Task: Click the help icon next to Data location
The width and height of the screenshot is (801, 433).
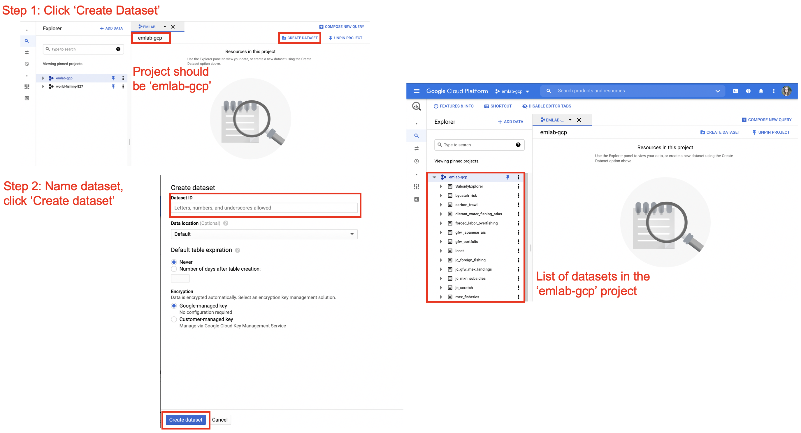Action: click(226, 223)
